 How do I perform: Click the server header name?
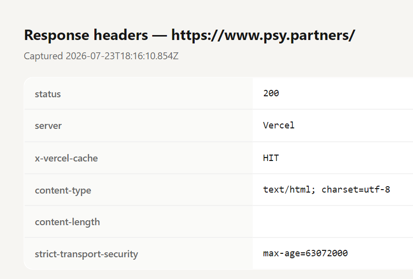point(48,126)
